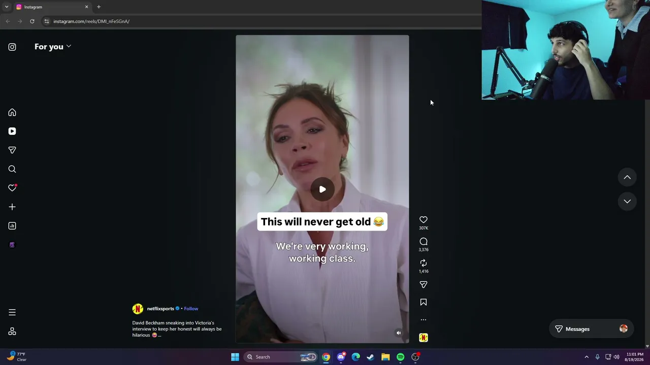
Task: Open the Windows taskbar Search box
Action: (x=281, y=357)
